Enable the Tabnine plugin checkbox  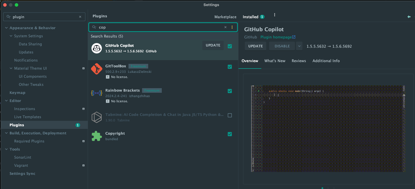coord(230,115)
